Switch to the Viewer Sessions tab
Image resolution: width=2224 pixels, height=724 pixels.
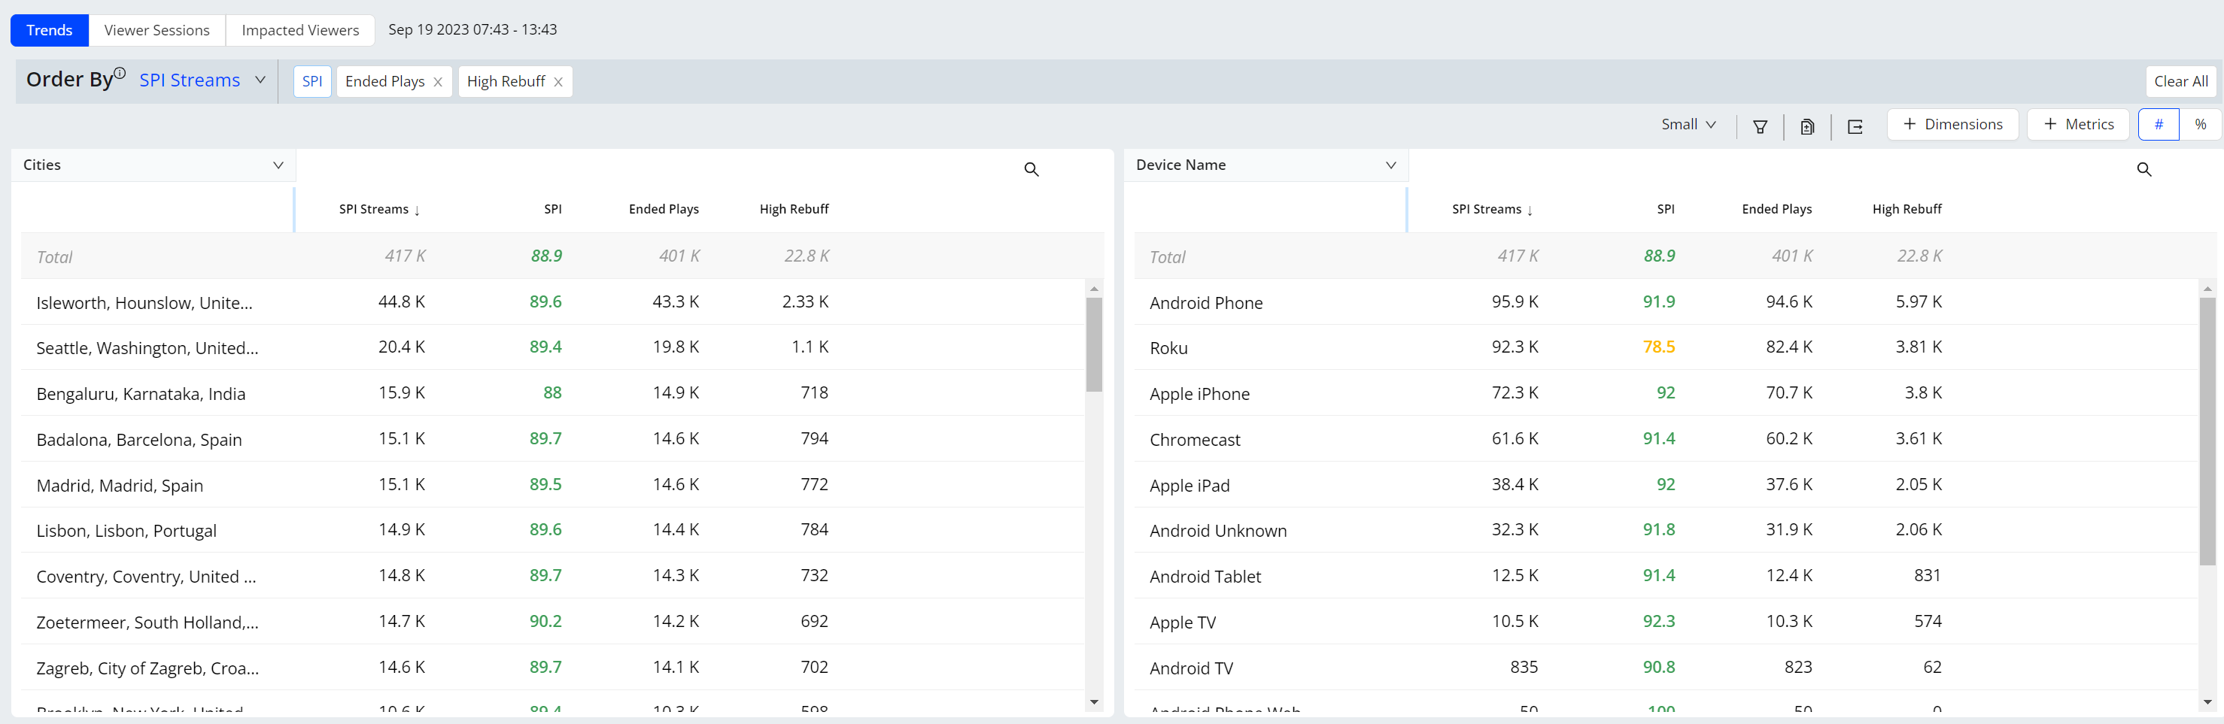(157, 30)
